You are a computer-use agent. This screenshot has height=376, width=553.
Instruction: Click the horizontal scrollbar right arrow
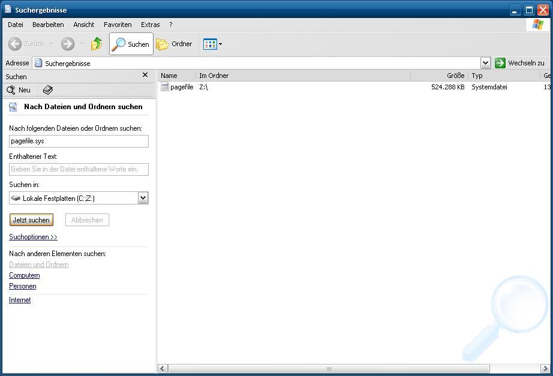pyautogui.click(x=545, y=369)
